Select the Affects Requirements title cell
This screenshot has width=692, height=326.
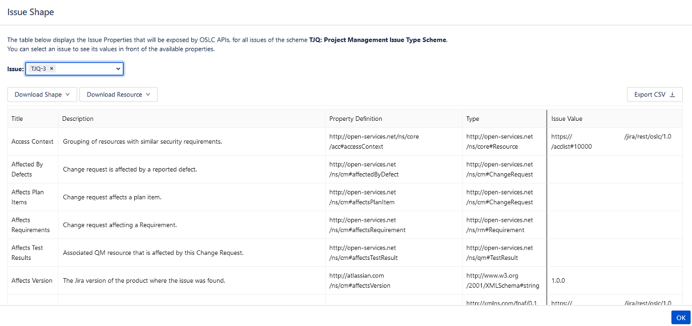tap(33, 225)
